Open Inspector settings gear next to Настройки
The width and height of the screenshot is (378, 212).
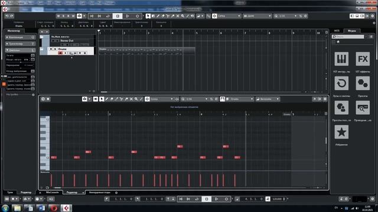pos(33,95)
